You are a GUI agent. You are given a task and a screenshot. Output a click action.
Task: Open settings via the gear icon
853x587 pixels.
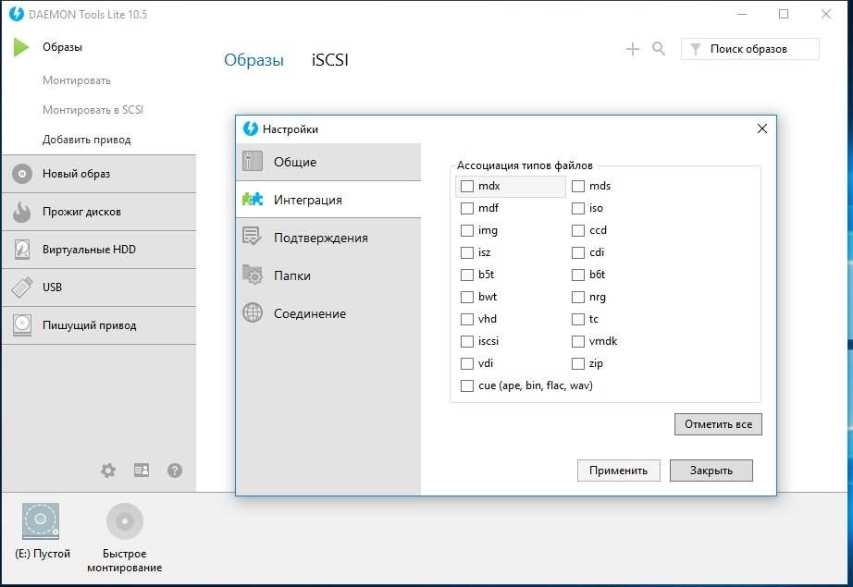point(108,471)
